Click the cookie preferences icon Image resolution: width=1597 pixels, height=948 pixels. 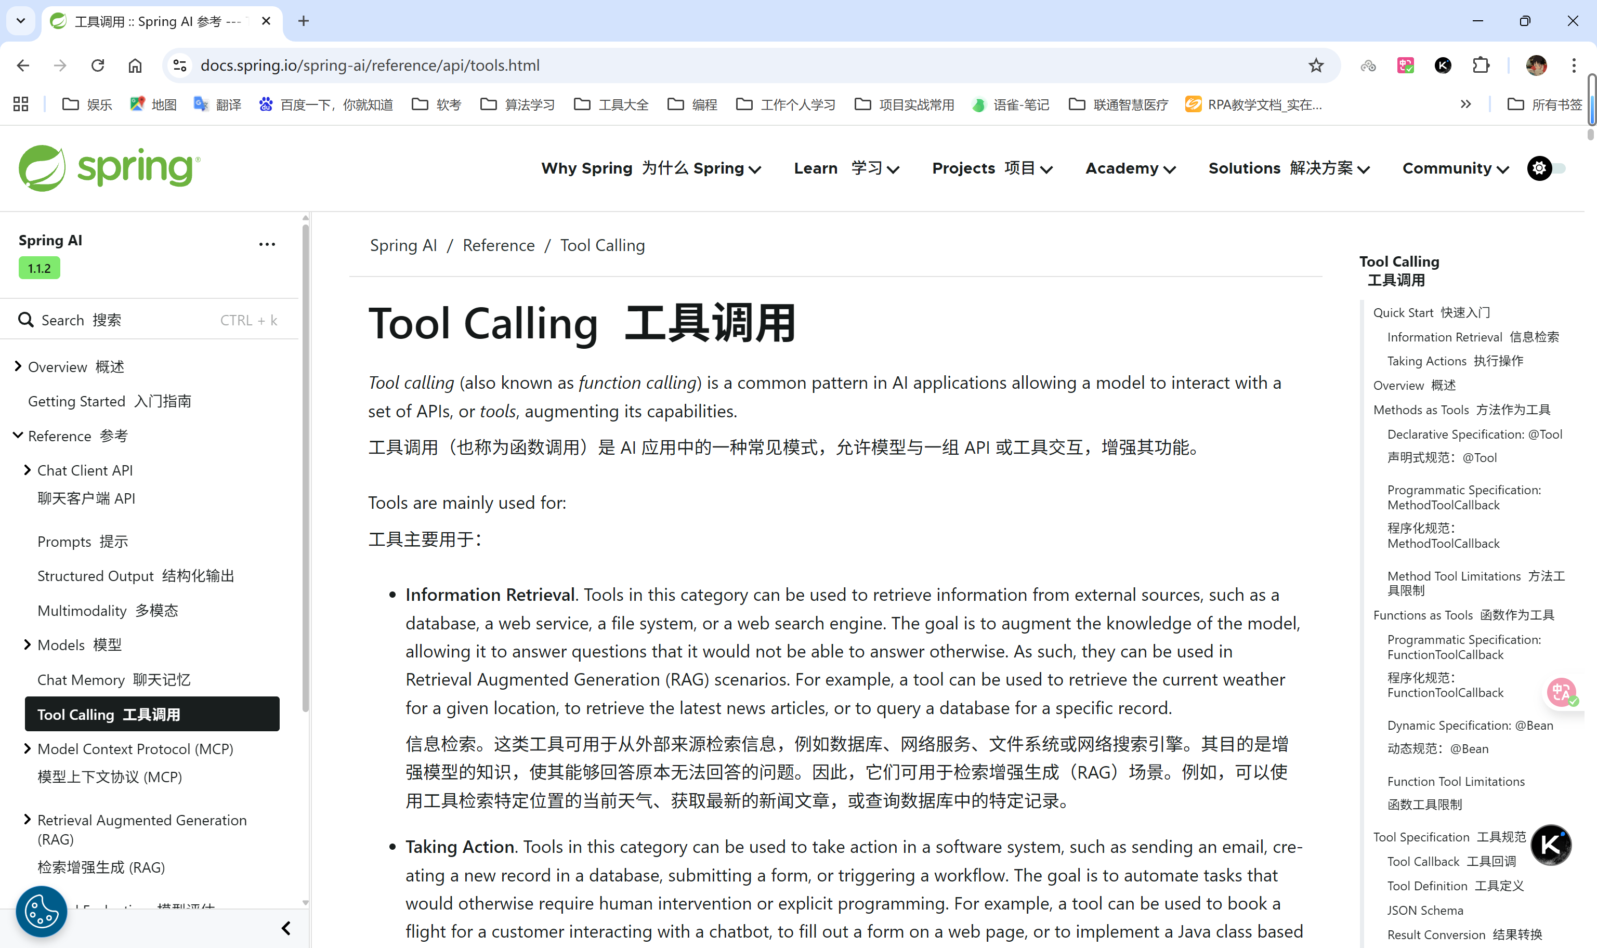41,911
